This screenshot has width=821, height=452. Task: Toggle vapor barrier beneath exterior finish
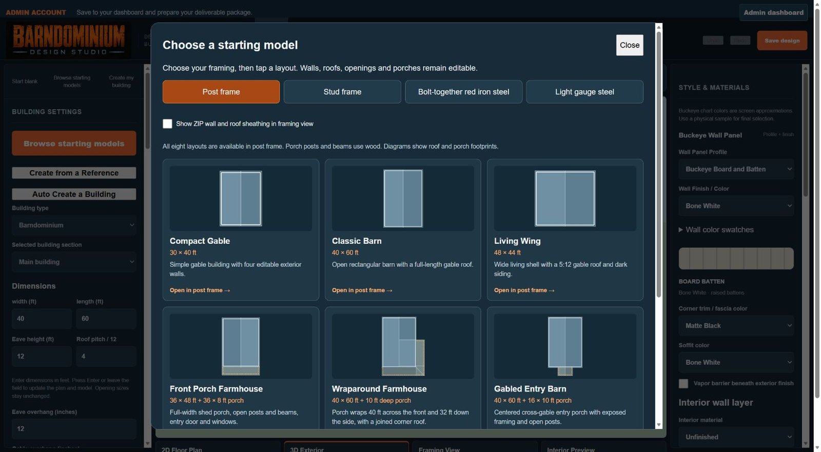[x=683, y=383]
